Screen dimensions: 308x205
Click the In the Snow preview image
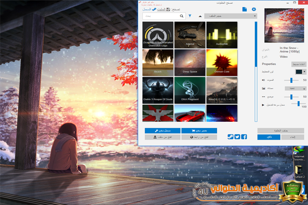pos(284,26)
